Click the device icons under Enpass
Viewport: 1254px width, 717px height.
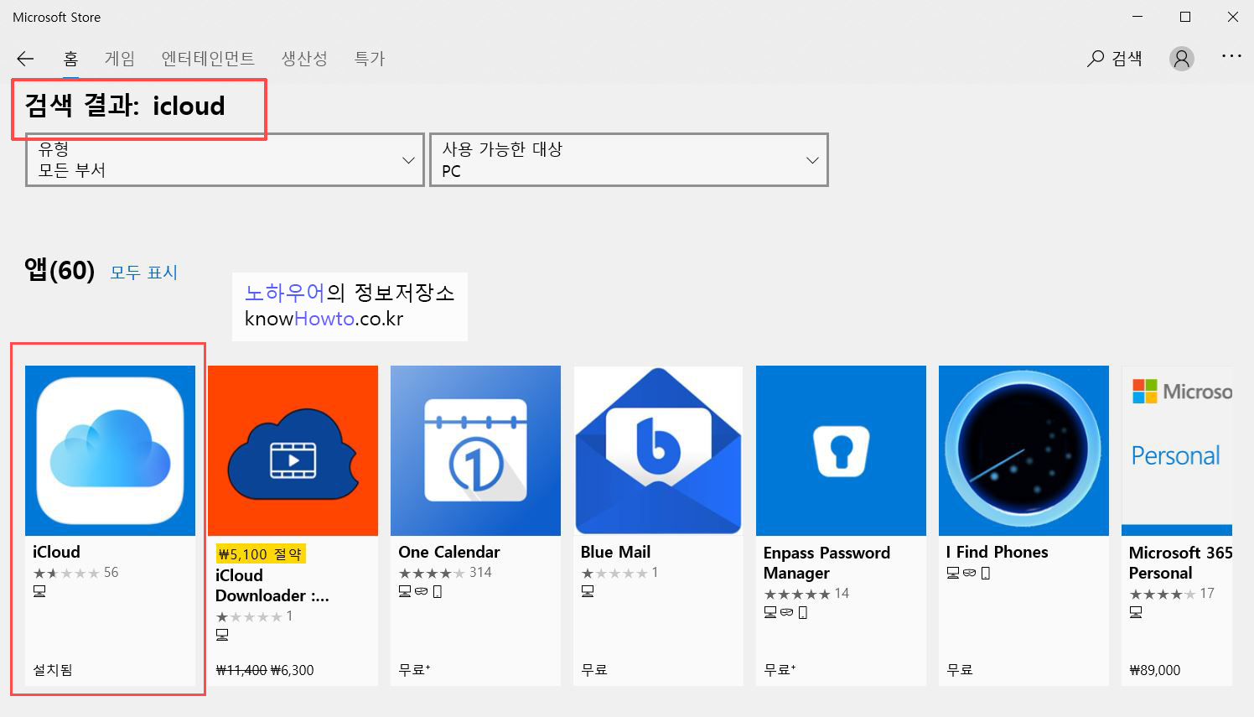785,612
